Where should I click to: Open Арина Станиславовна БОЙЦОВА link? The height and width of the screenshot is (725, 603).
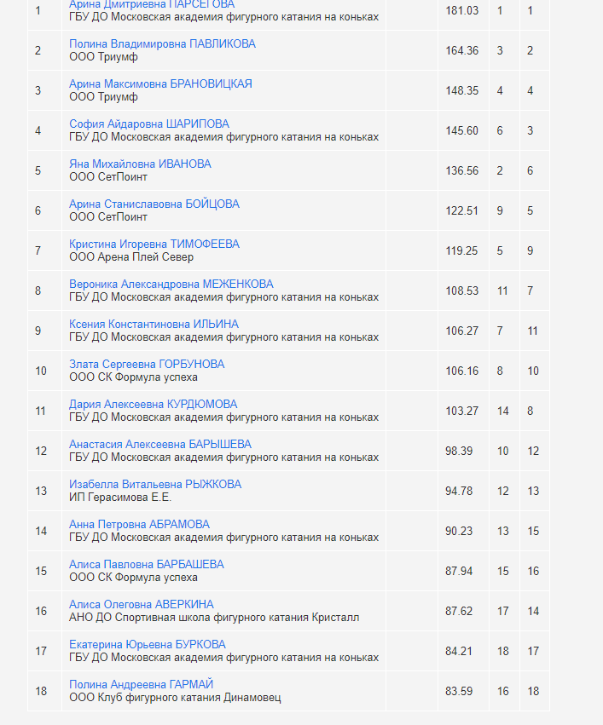pos(154,204)
